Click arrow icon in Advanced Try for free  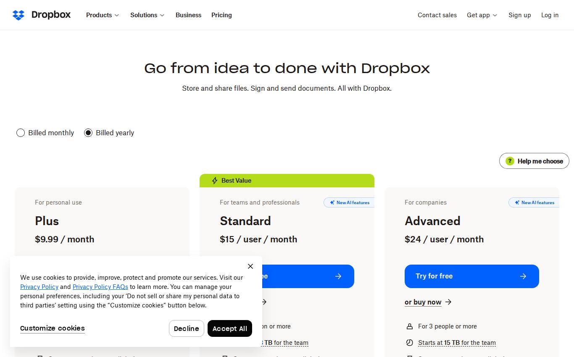pos(523,276)
